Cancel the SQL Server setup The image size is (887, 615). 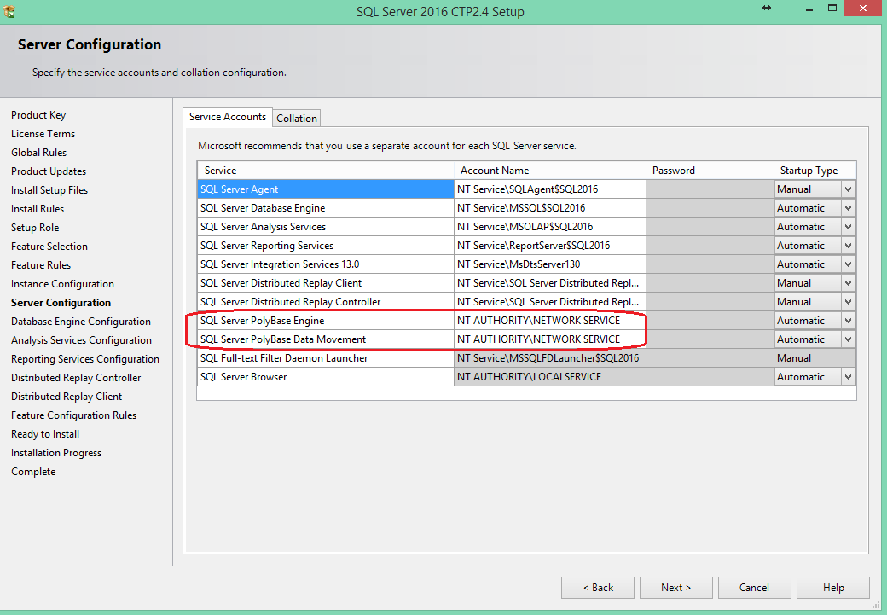pos(754,587)
